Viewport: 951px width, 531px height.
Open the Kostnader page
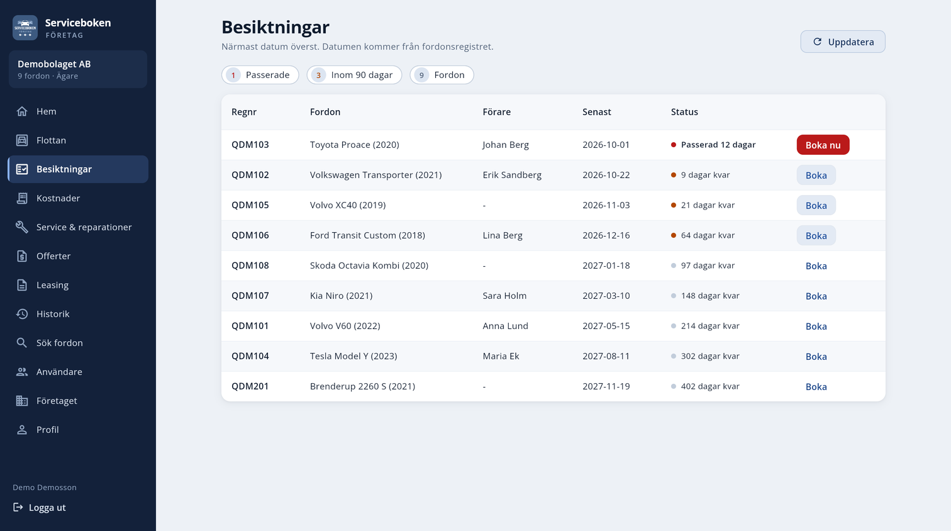(x=78, y=198)
